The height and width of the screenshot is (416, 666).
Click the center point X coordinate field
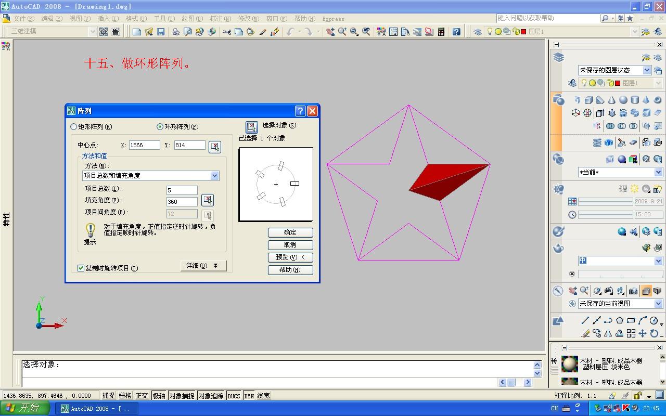click(x=144, y=145)
